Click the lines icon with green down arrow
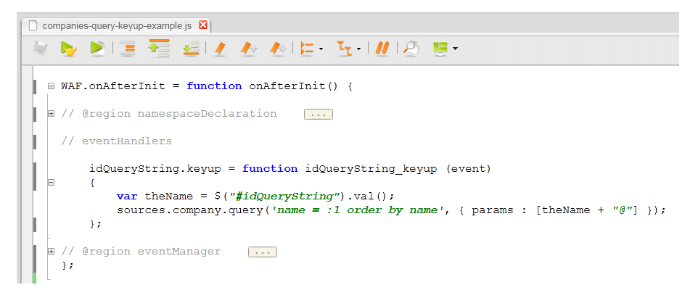 (x=190, y=49)
